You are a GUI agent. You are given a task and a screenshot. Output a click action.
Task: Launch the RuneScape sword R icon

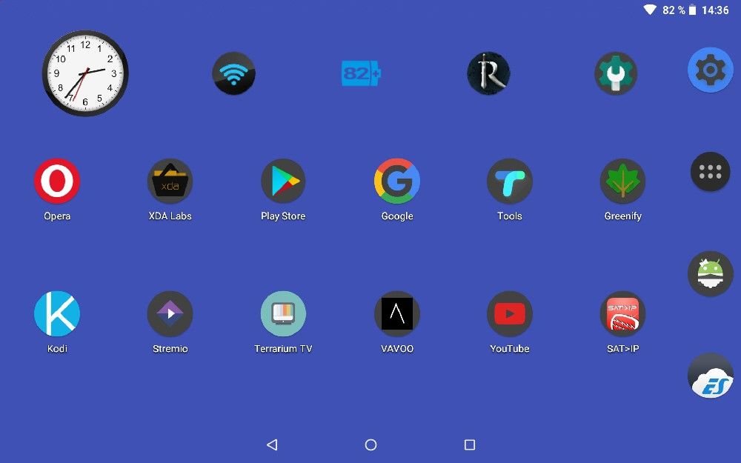(x=488, y=73)
